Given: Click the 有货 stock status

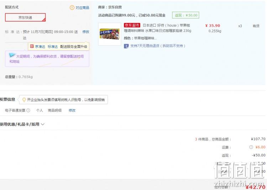Looking at the screenshot, I should click(x=256, y=26).
